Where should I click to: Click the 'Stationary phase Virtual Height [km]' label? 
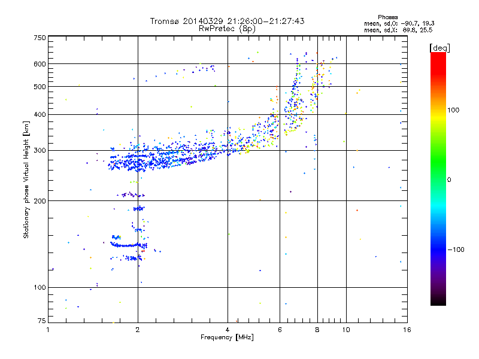[x=26, y=180]
